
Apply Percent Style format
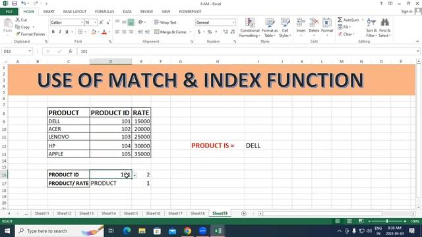click(210, 32)
